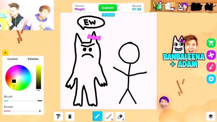Choose the paint roller fill tool
This screenshot has width=217, height=122.
58,116
